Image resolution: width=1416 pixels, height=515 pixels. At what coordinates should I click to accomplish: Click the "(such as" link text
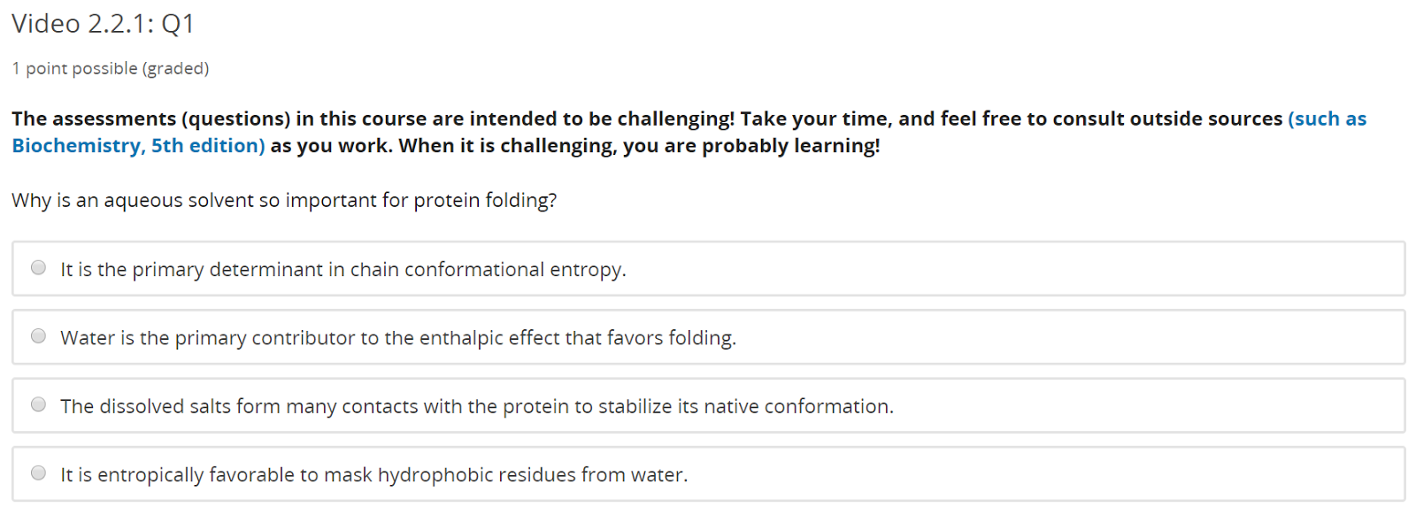coord(1327,119)
